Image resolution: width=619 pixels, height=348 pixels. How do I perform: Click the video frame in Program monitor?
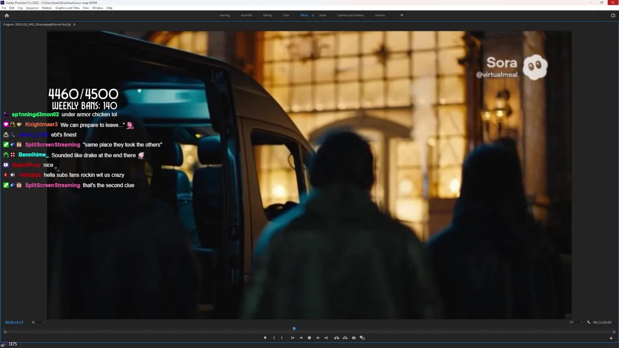tap(309, 175)
